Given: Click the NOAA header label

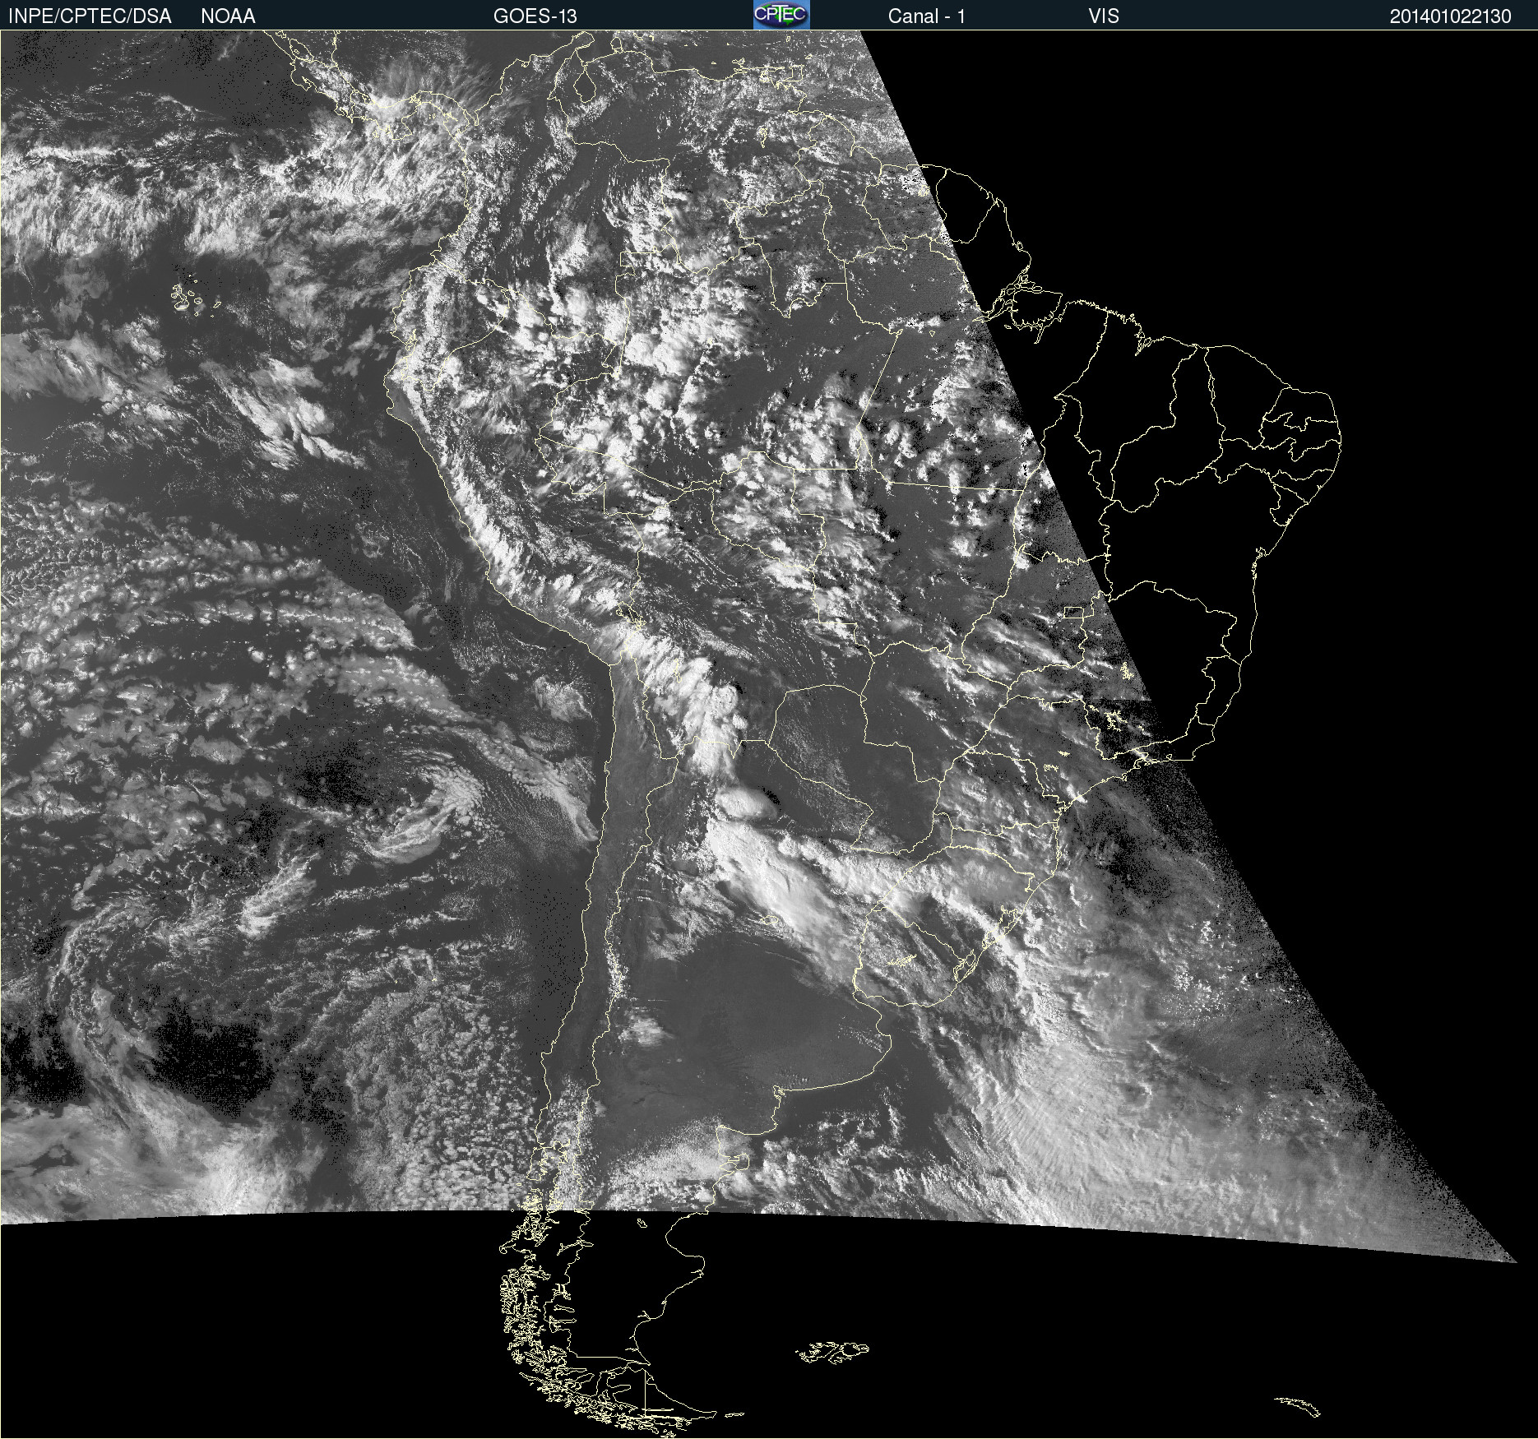Looking at the screenshot, I should [228, 16].
